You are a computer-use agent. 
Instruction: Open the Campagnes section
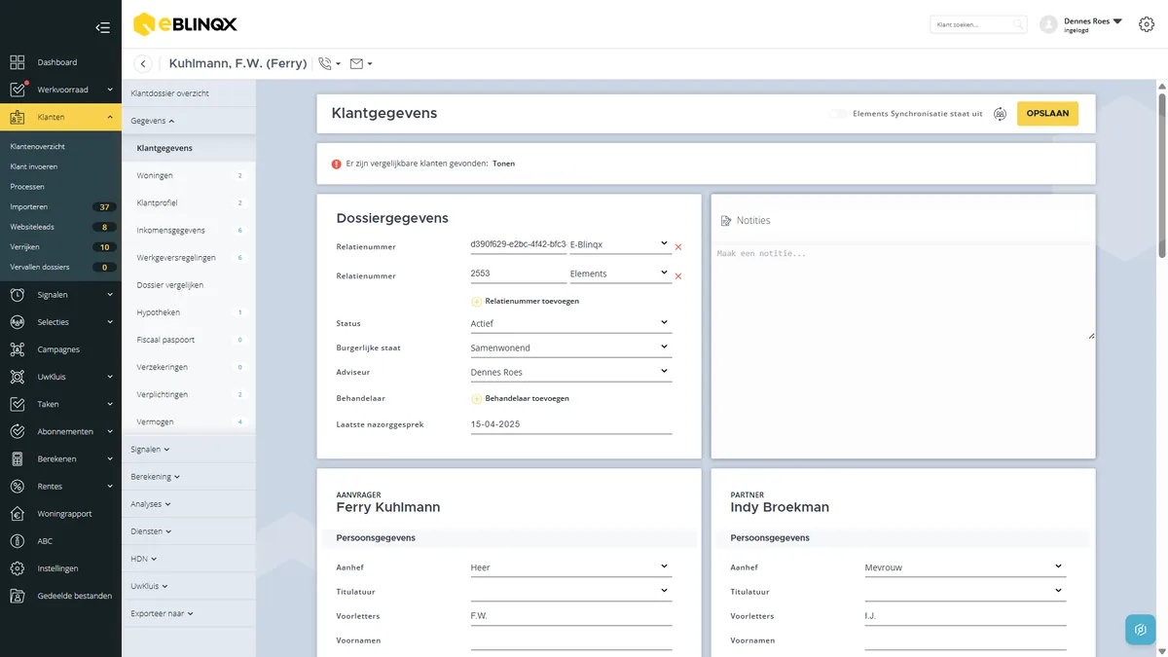(x=60, y=349)
